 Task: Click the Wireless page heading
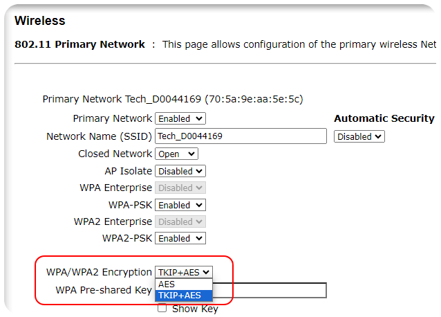[40, 21]
